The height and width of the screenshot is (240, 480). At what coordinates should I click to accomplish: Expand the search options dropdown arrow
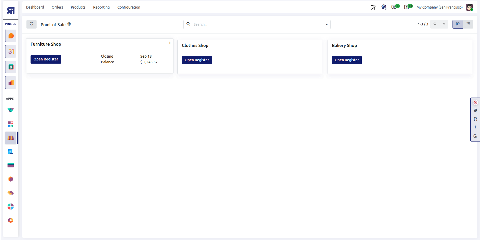[327, 24]
